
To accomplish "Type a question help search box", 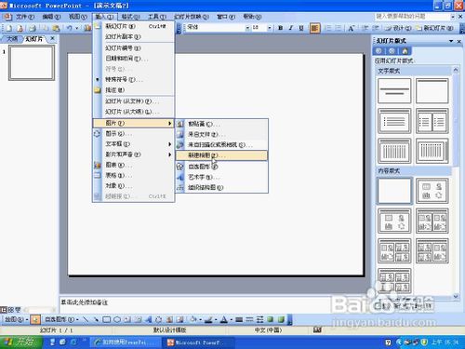I will [412, 16].
